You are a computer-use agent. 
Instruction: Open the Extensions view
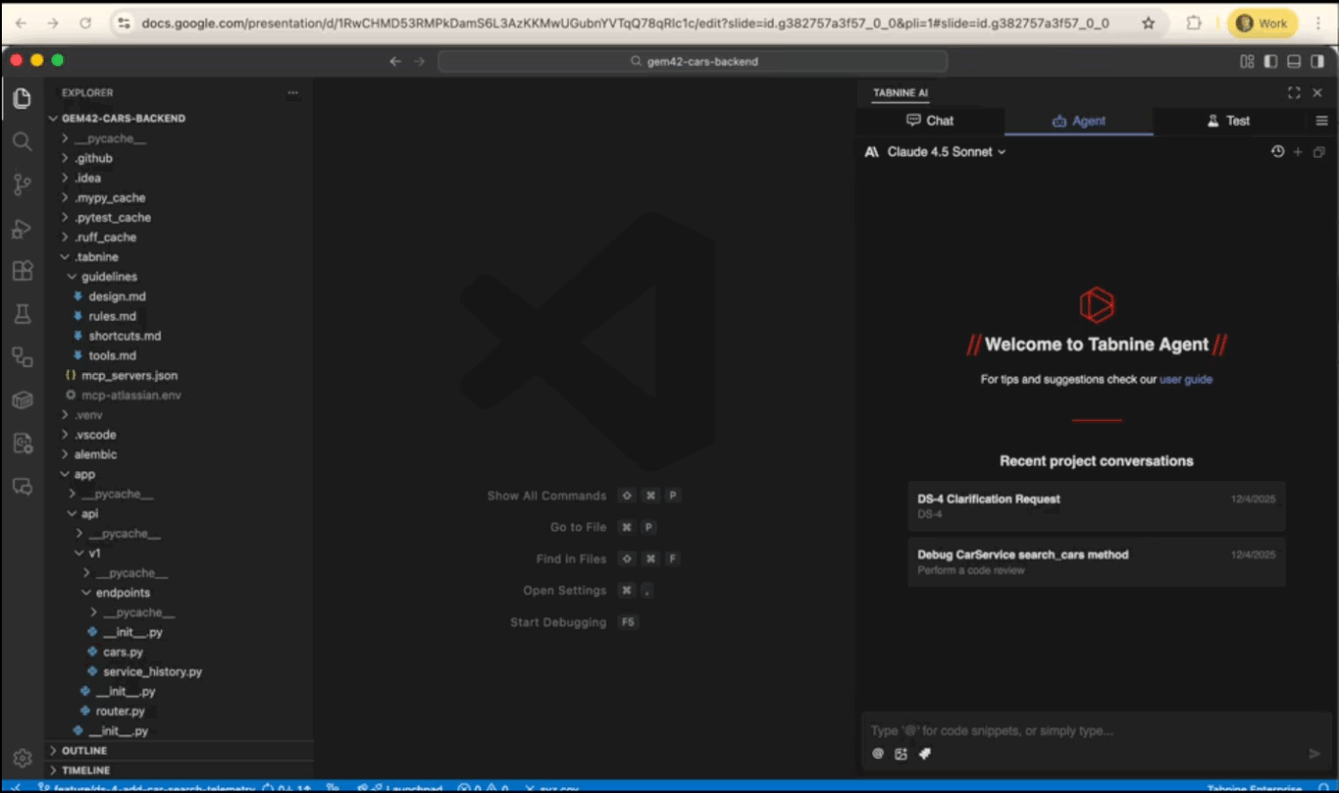tap(22, 271)
